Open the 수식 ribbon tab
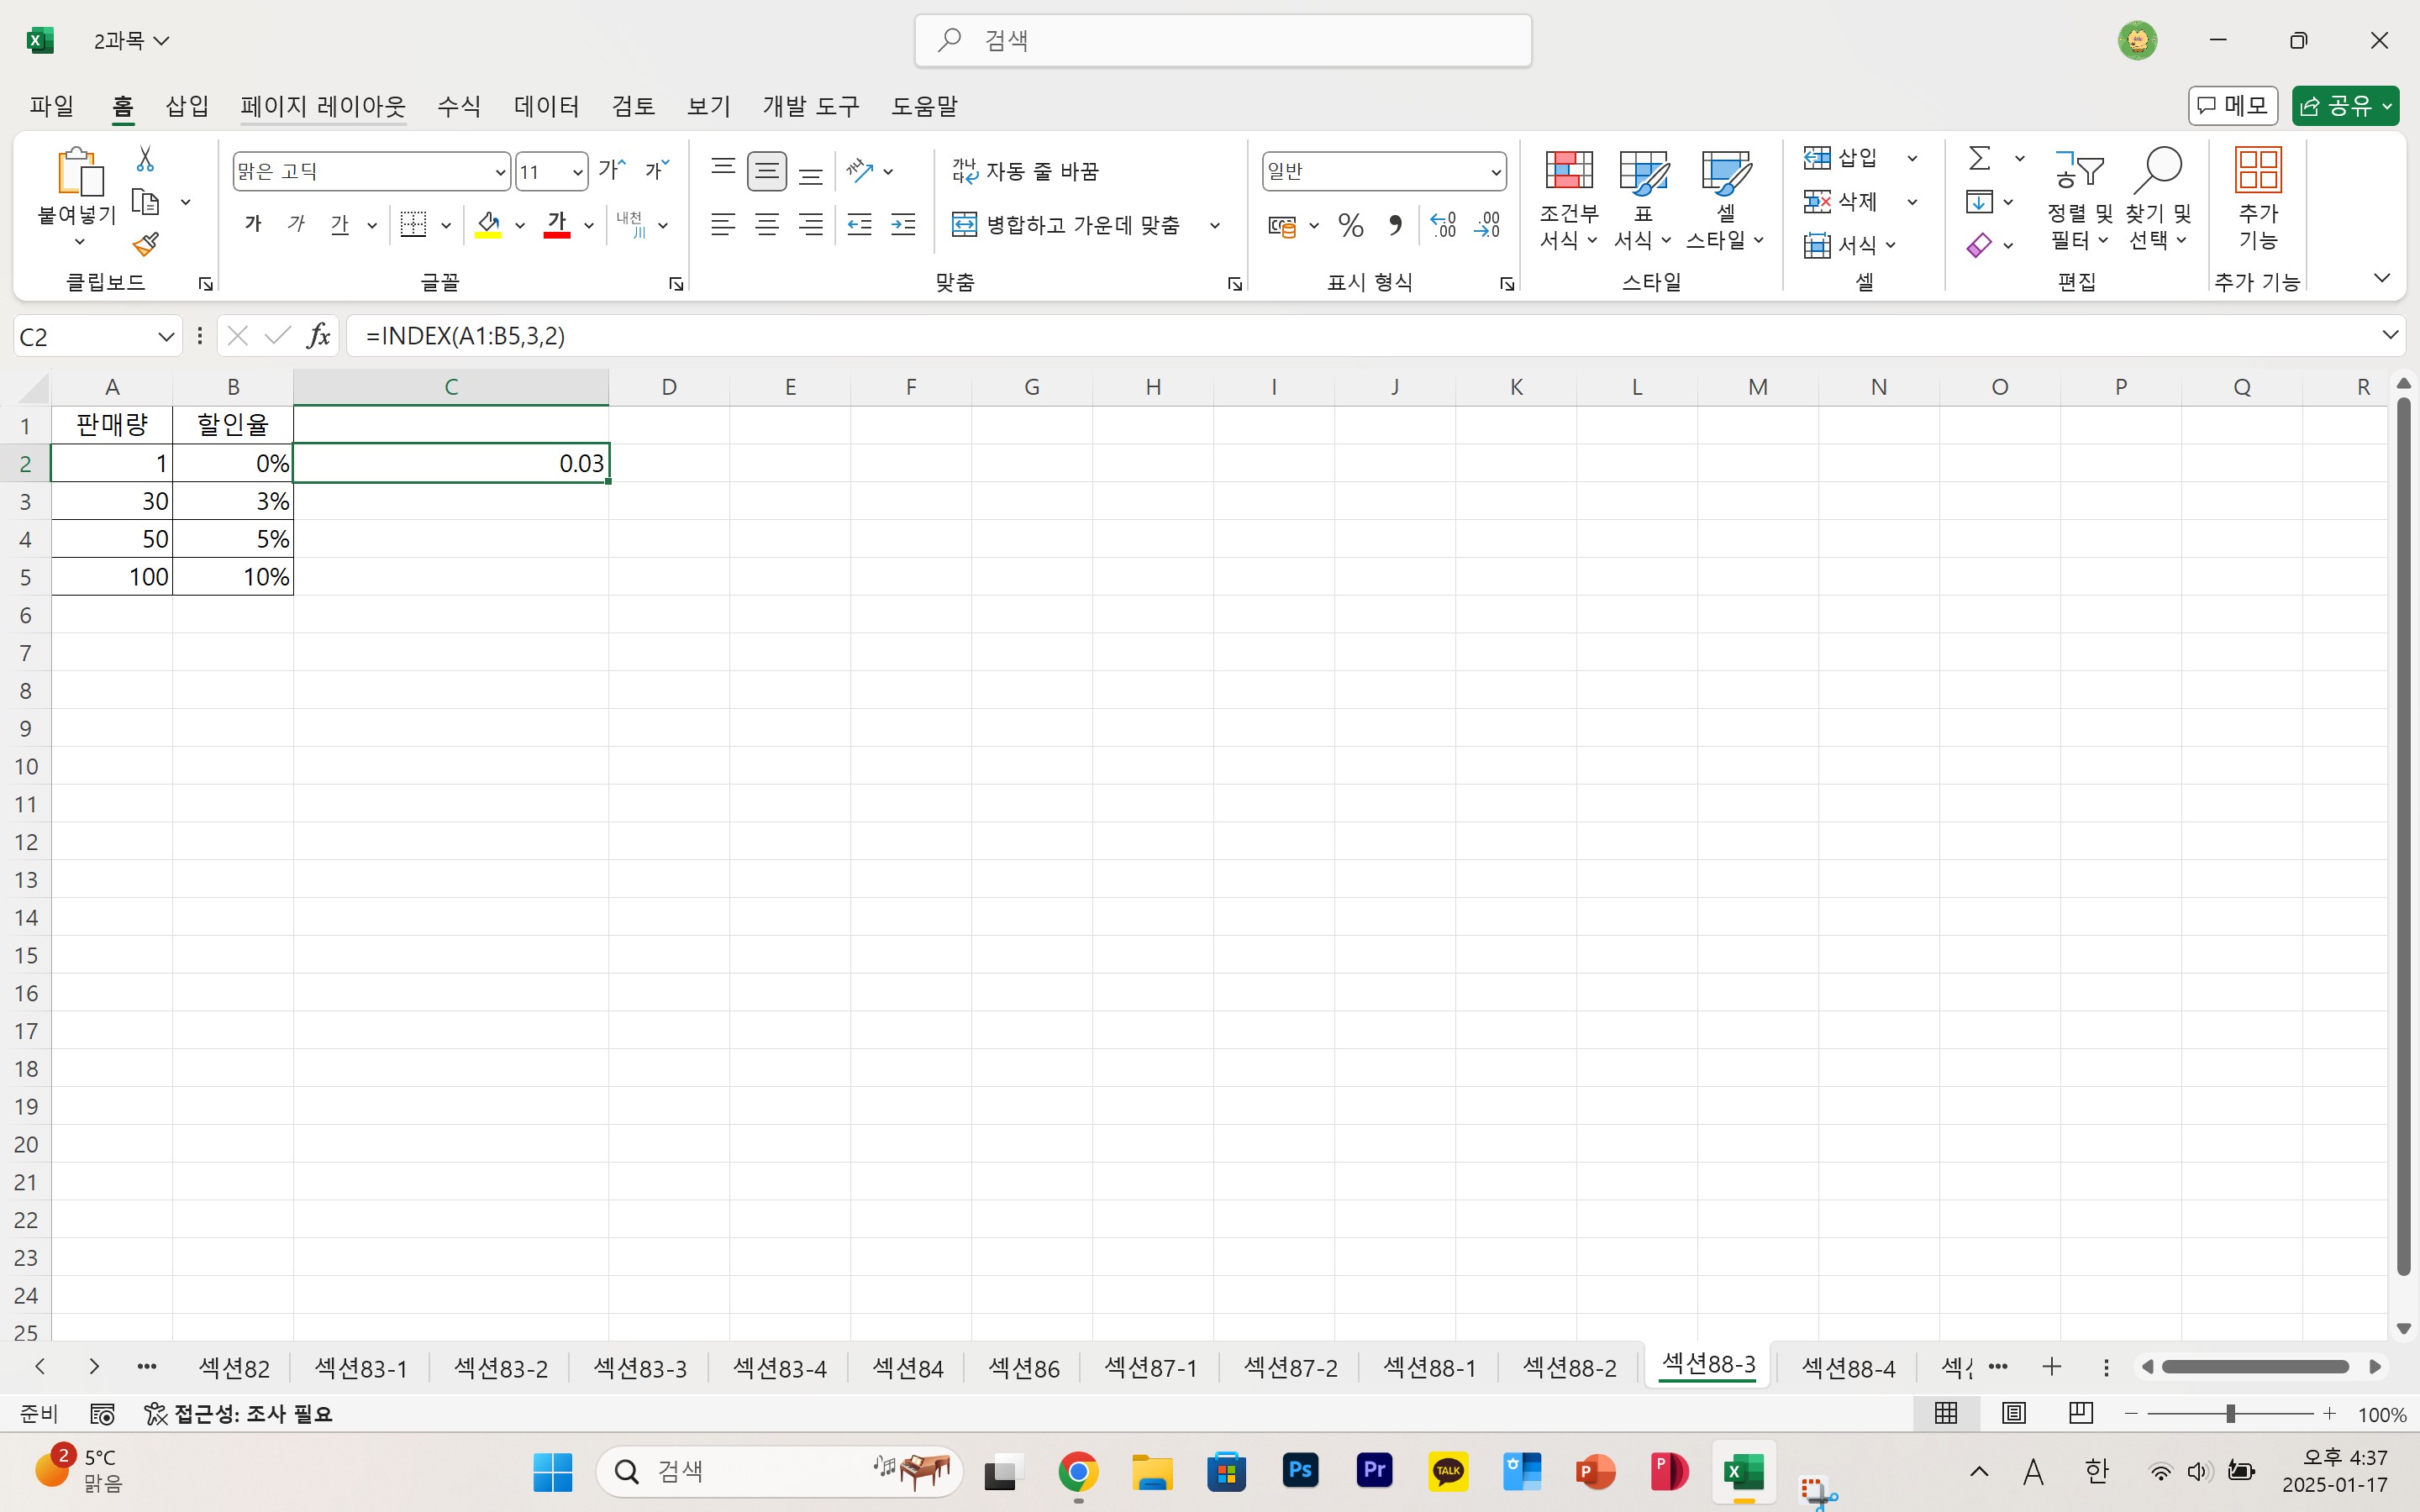This screenshot has width=2420, height=1512. click(459, 106)
